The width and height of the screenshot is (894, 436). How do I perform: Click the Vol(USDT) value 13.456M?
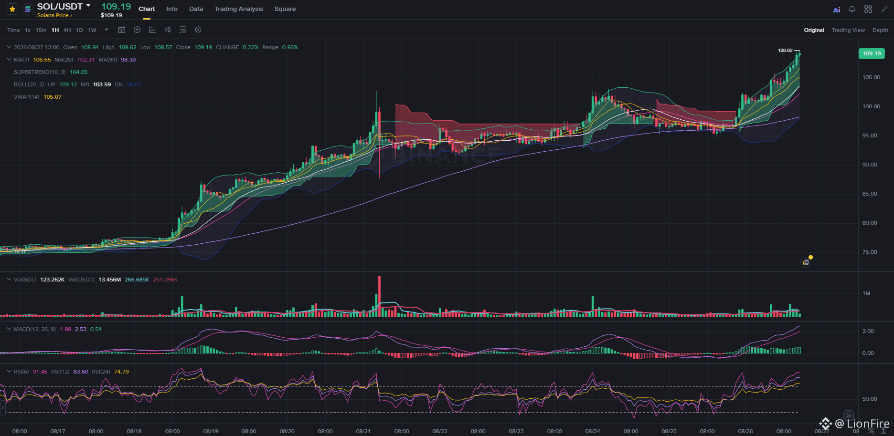pos(109,280)
